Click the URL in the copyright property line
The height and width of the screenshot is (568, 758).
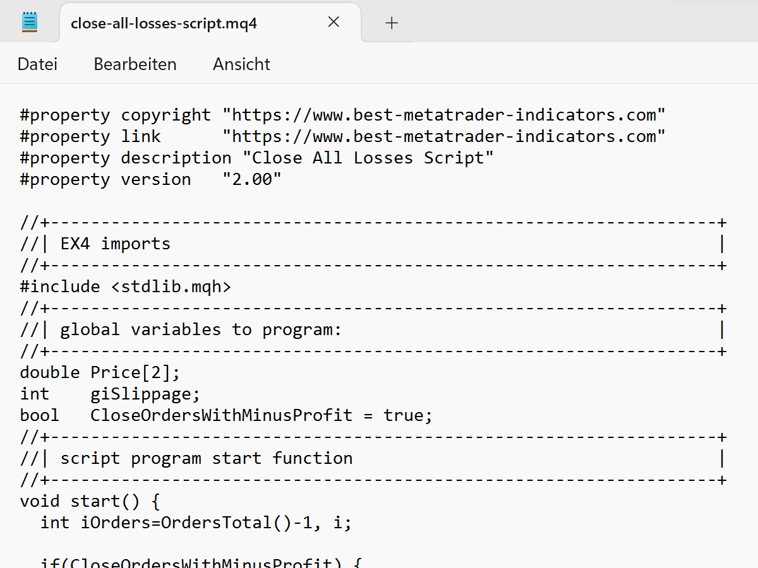coord(443,115)
